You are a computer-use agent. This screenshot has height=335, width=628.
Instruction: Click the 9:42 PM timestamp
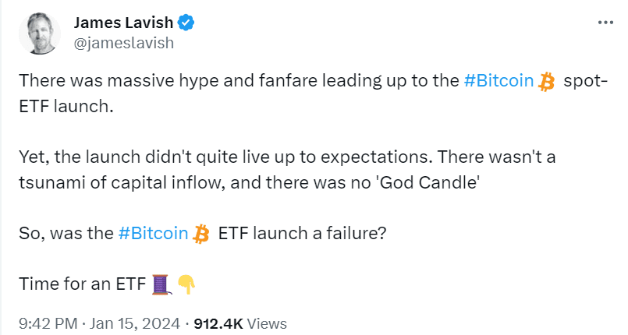click(45, 323)
